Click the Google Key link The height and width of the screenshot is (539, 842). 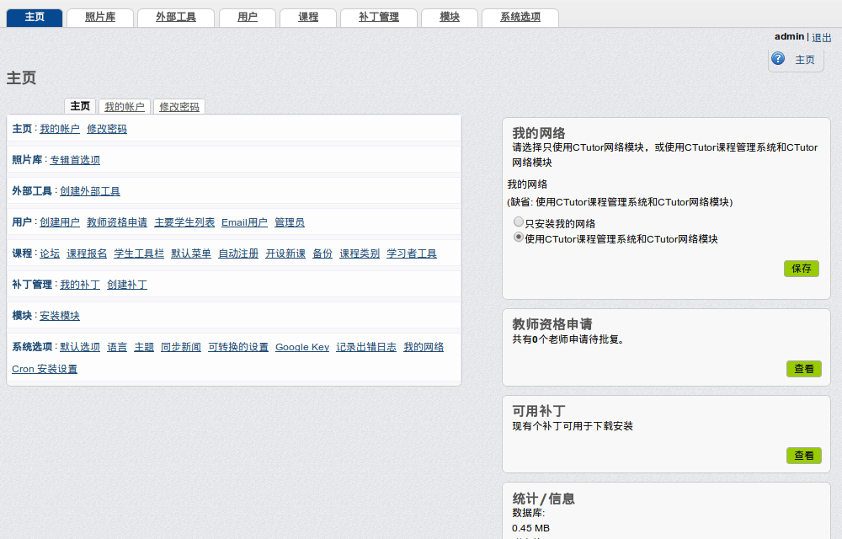[302, 346]
